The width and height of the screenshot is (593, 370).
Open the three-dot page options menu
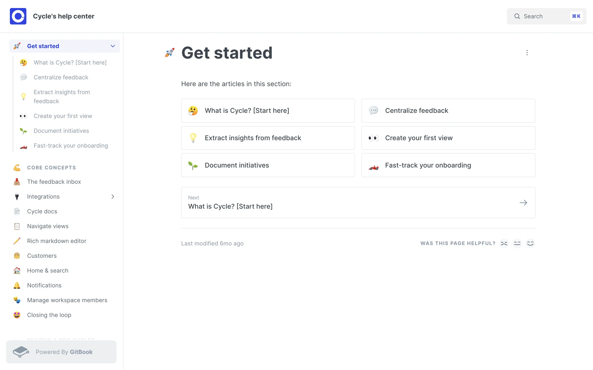coord(527,53)
